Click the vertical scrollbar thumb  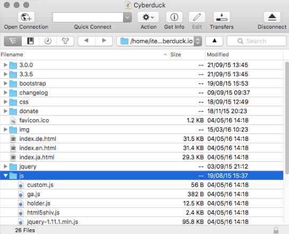pos(287,118)
